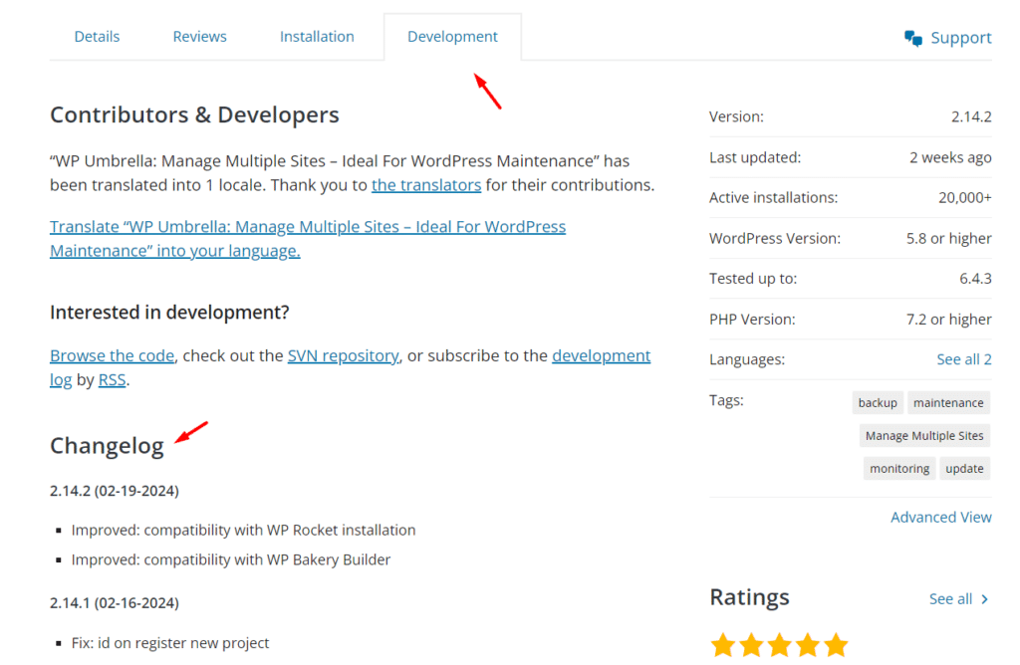Click the fifth rating star

836,645
